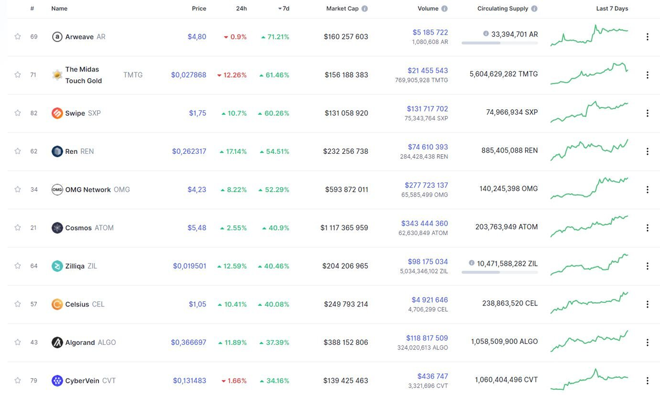
Task: Star Arweave to add to watchlist
Action: pos(18,37)
